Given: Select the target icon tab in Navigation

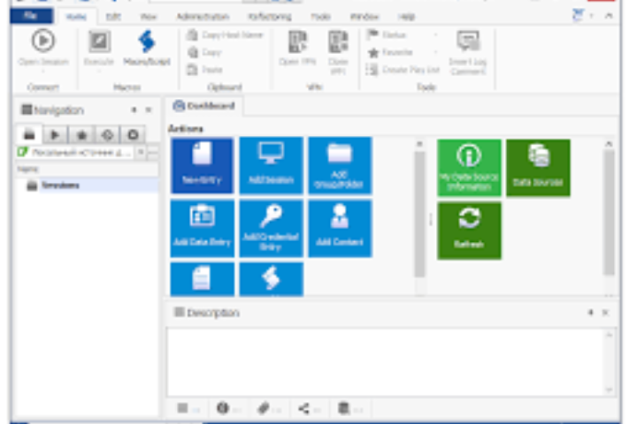Looking at the screenshot, I should tap(107, 134).
